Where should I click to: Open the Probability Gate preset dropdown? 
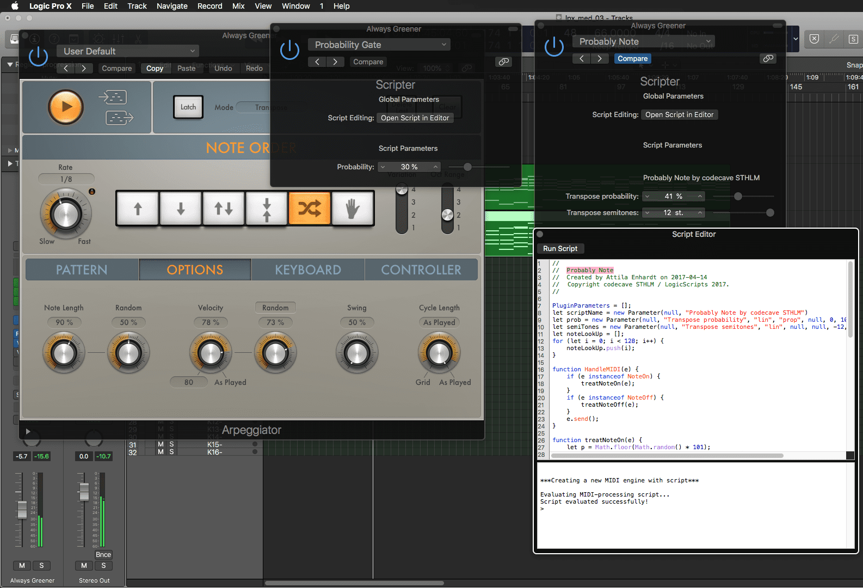[x=379, y=45]
